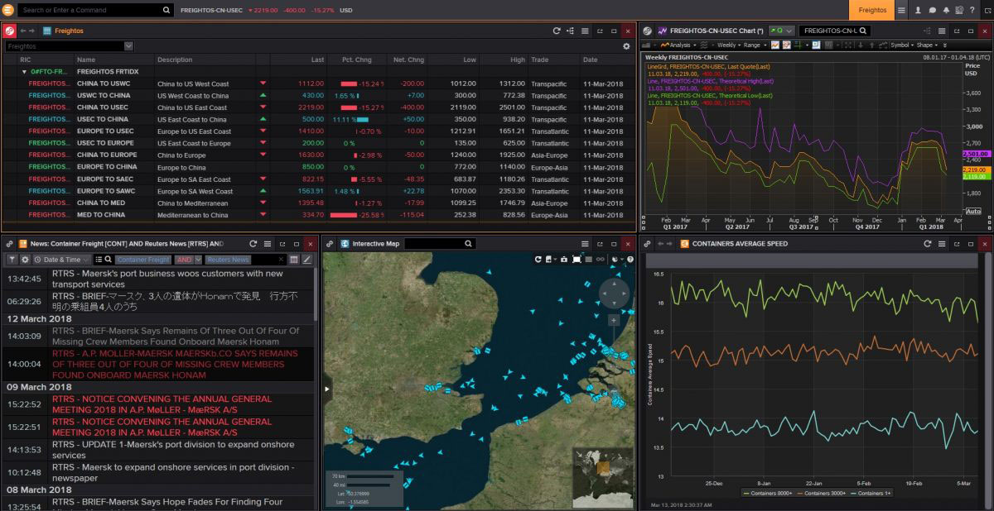
Task: Open the Freightos panel settings gear
Action: pos(627,46)
